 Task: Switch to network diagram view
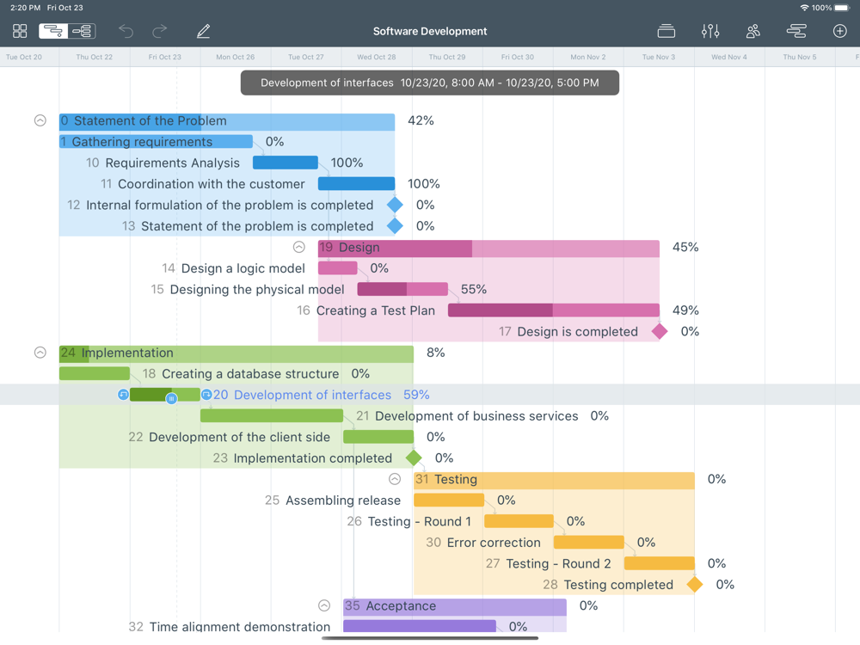click(83, 31)
